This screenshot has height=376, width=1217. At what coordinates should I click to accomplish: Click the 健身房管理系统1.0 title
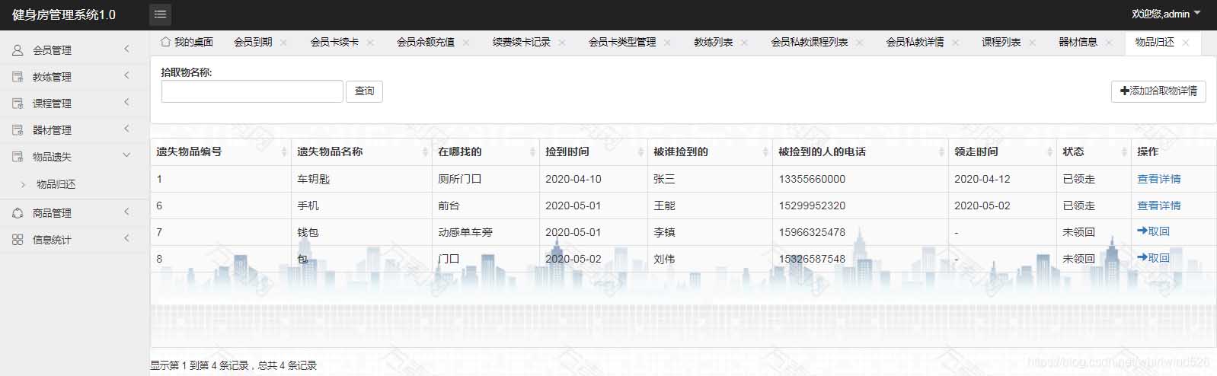point(64,14)
